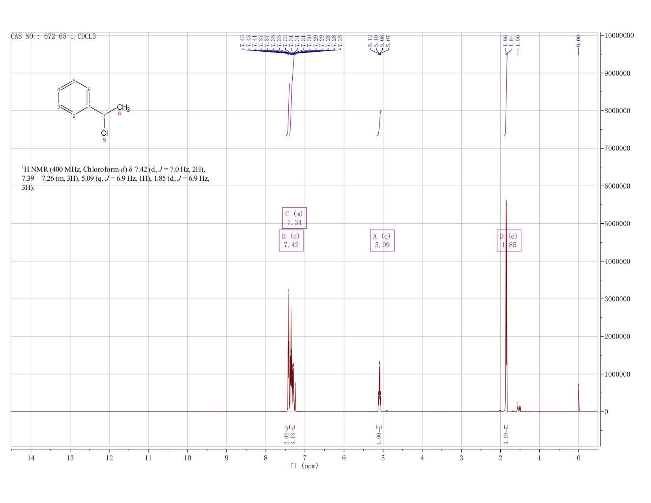
Task: Click the TMS peak at 0 ppm
Action: pos(578,399)
